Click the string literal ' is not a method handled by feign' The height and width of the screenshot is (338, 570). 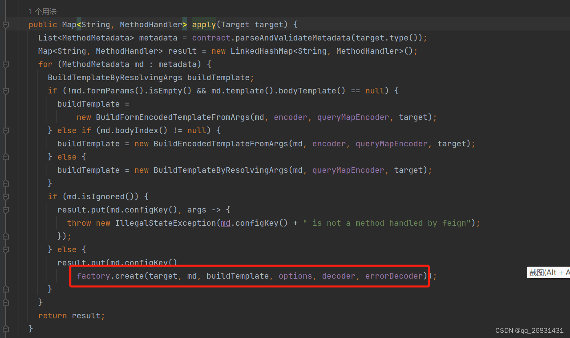pyautogui.click(x=387, y=223)
